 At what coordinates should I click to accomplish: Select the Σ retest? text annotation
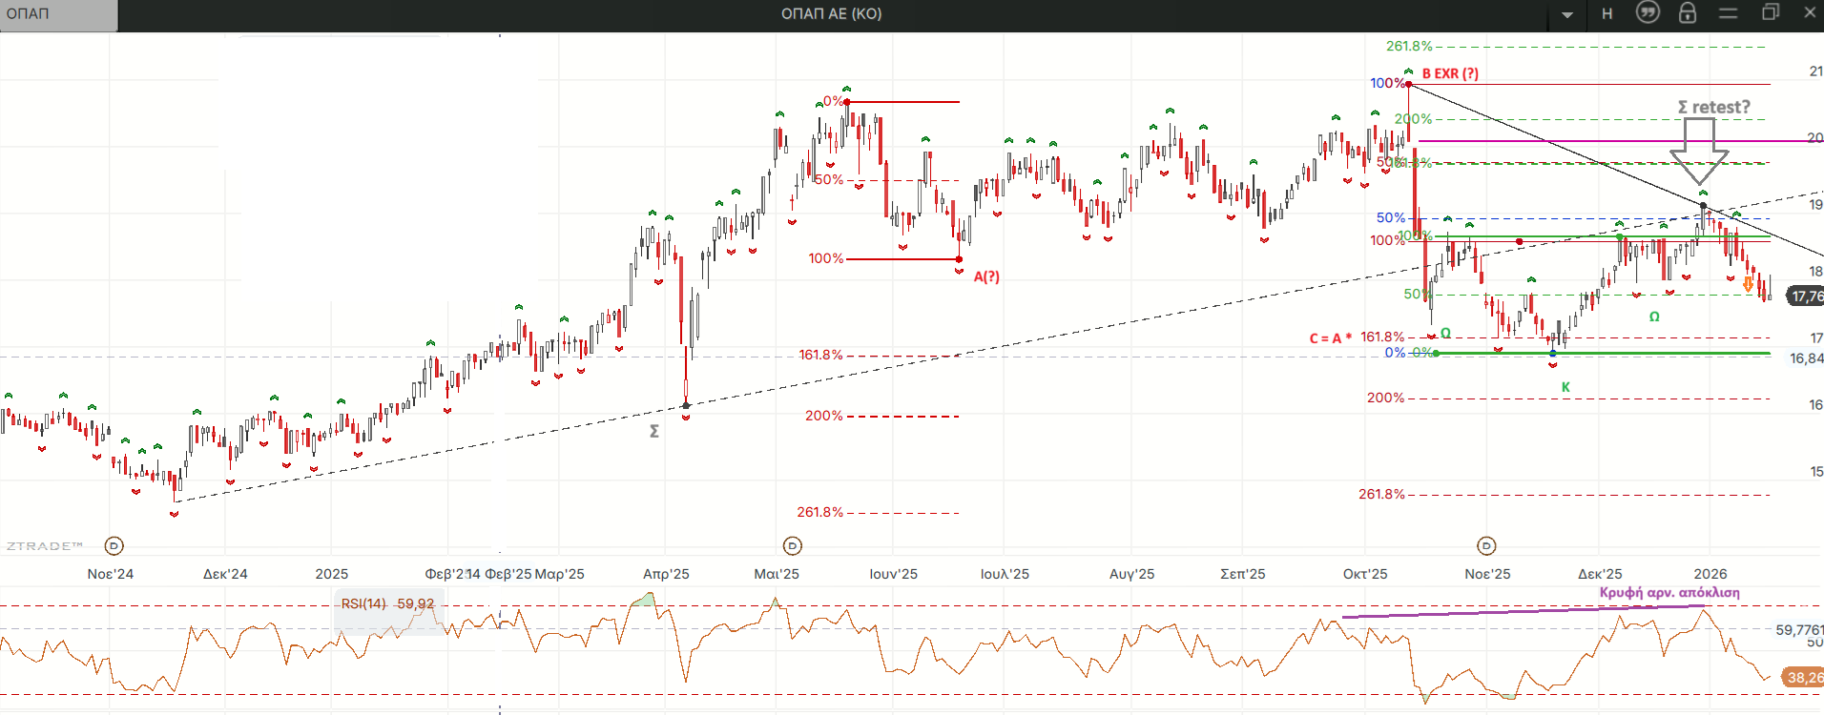(1714, 107)
